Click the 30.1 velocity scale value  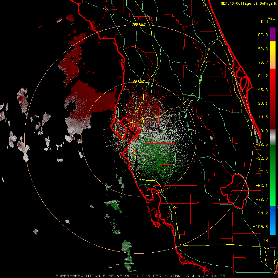(263, 103)
